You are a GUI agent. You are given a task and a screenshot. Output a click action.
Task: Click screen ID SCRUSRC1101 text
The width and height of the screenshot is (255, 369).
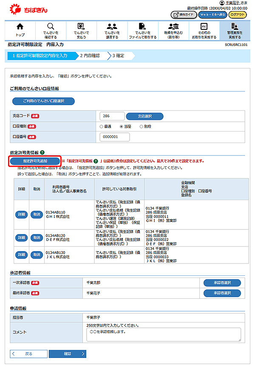click(x=236, y=45)
